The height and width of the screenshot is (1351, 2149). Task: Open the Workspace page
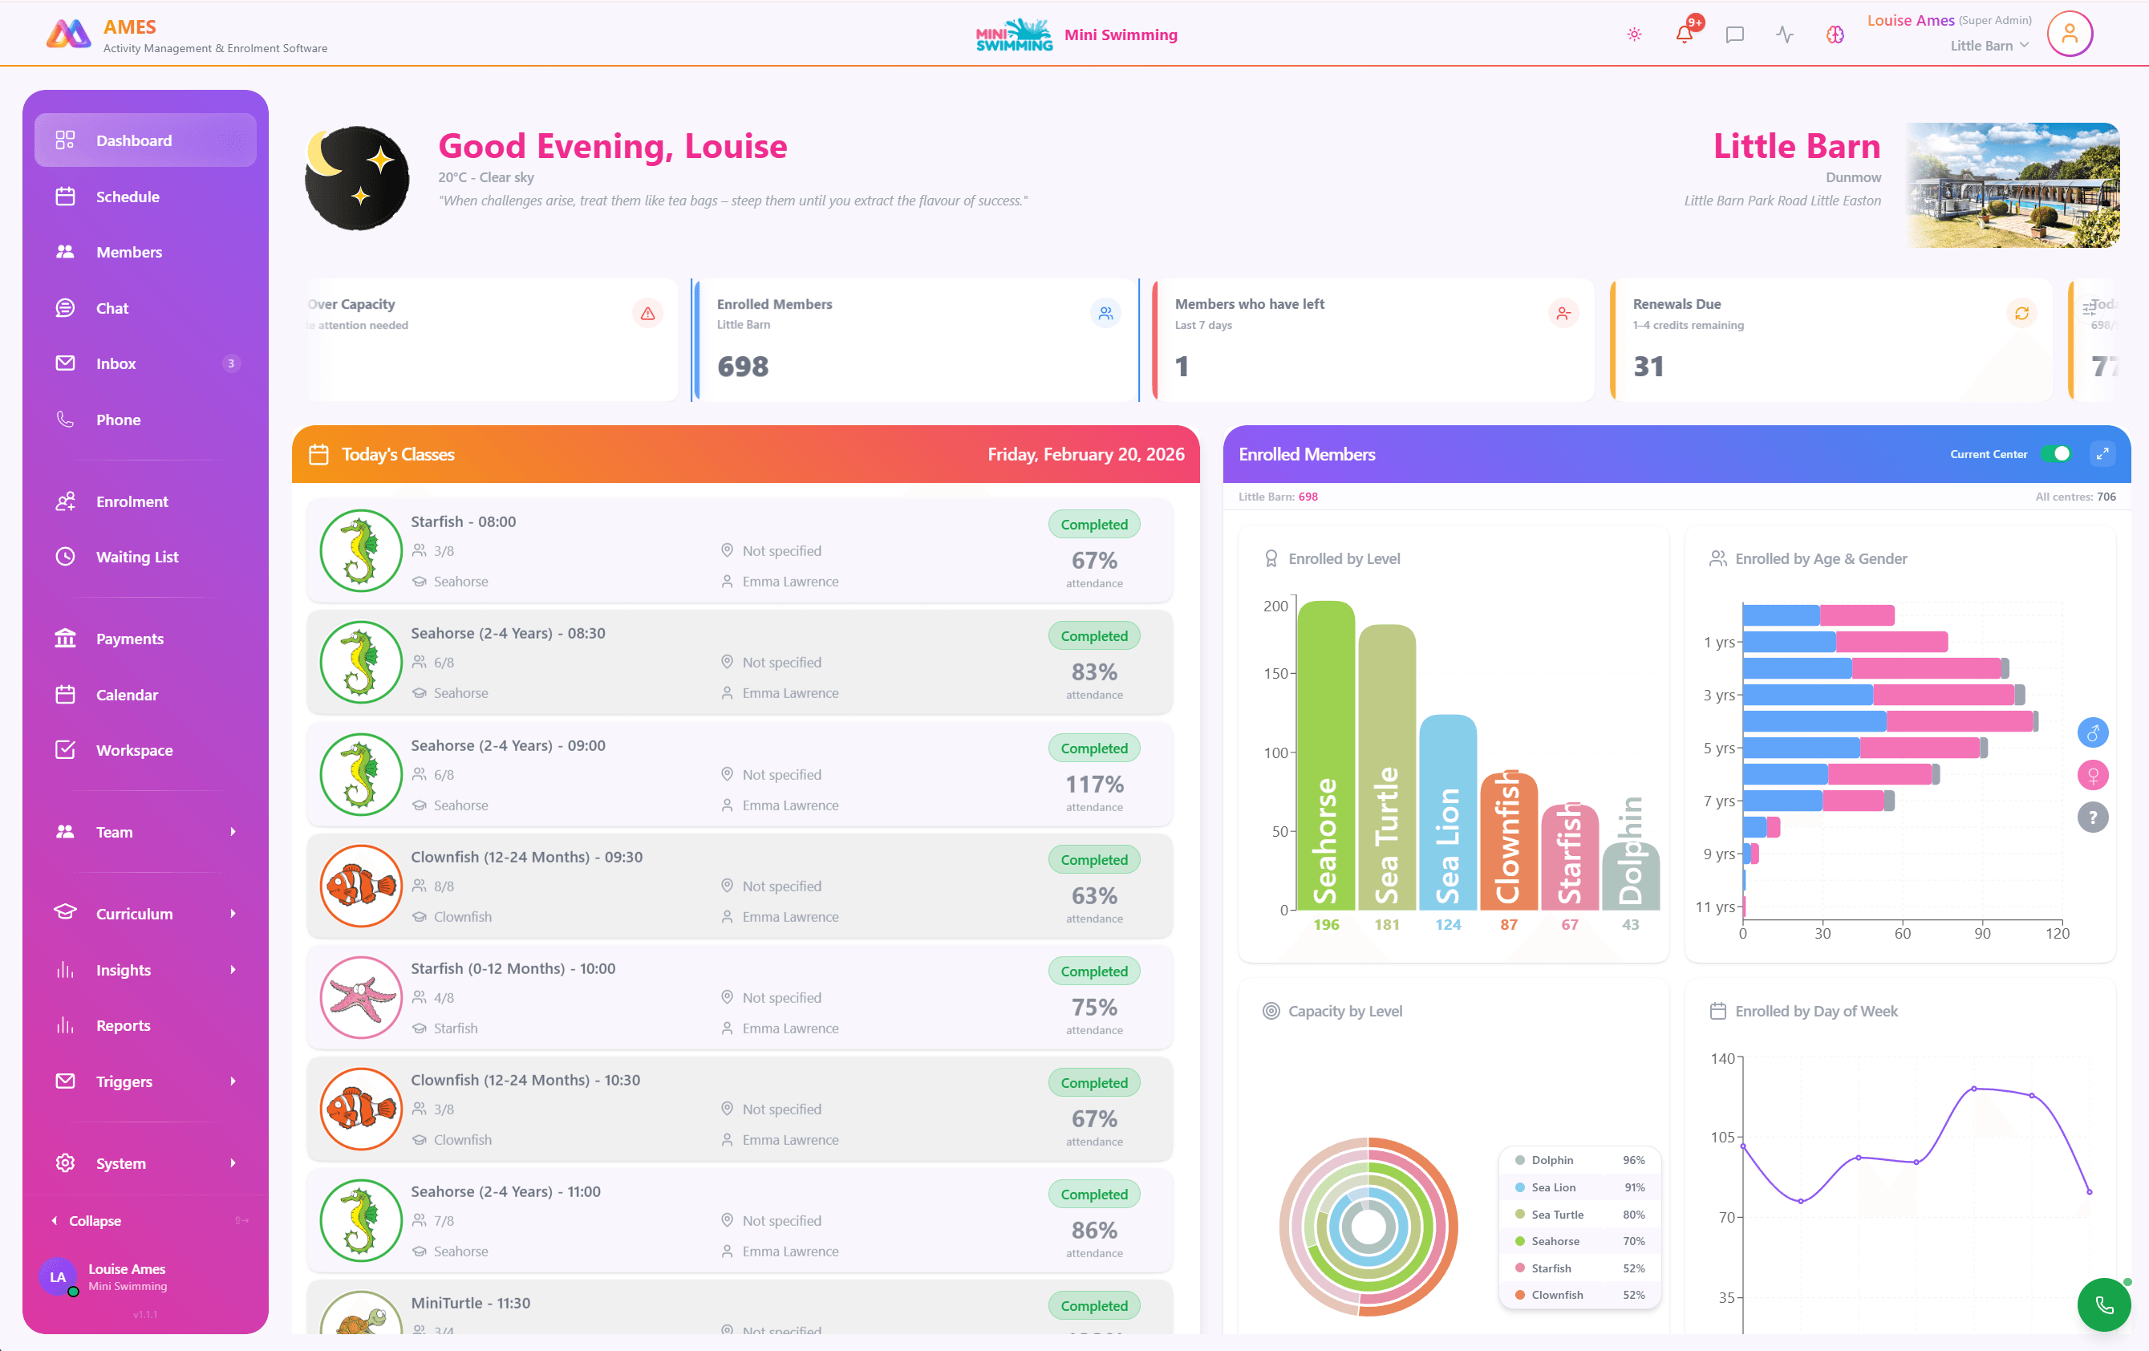tap(145, 750)
